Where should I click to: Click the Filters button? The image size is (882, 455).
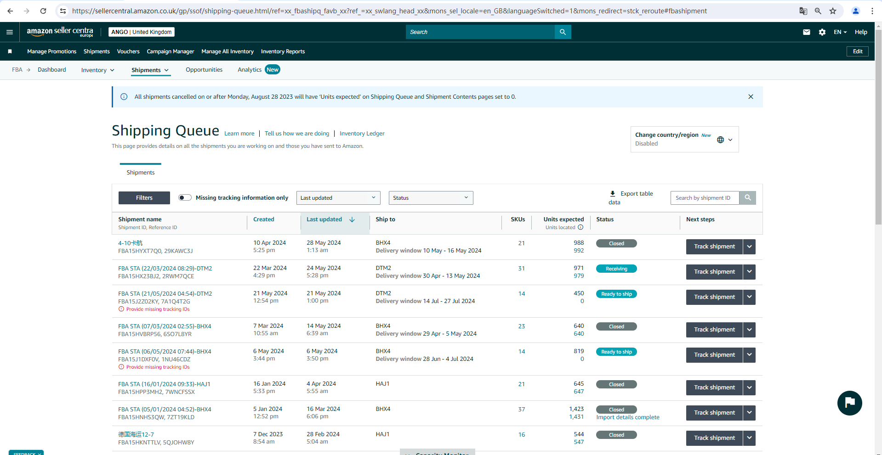click(x=144, y=198)
